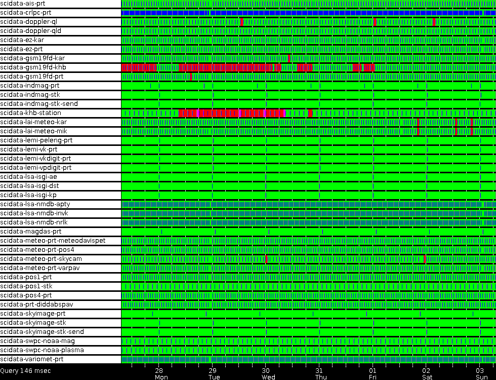Select scidata-lai-meteo-kar label
496x380 pixels.
(33, 122)
